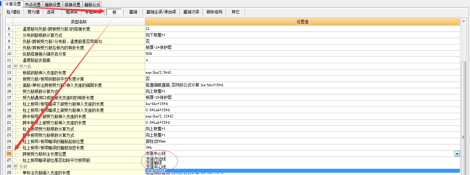
Task: Select the 其它 category
Action: 235,12
